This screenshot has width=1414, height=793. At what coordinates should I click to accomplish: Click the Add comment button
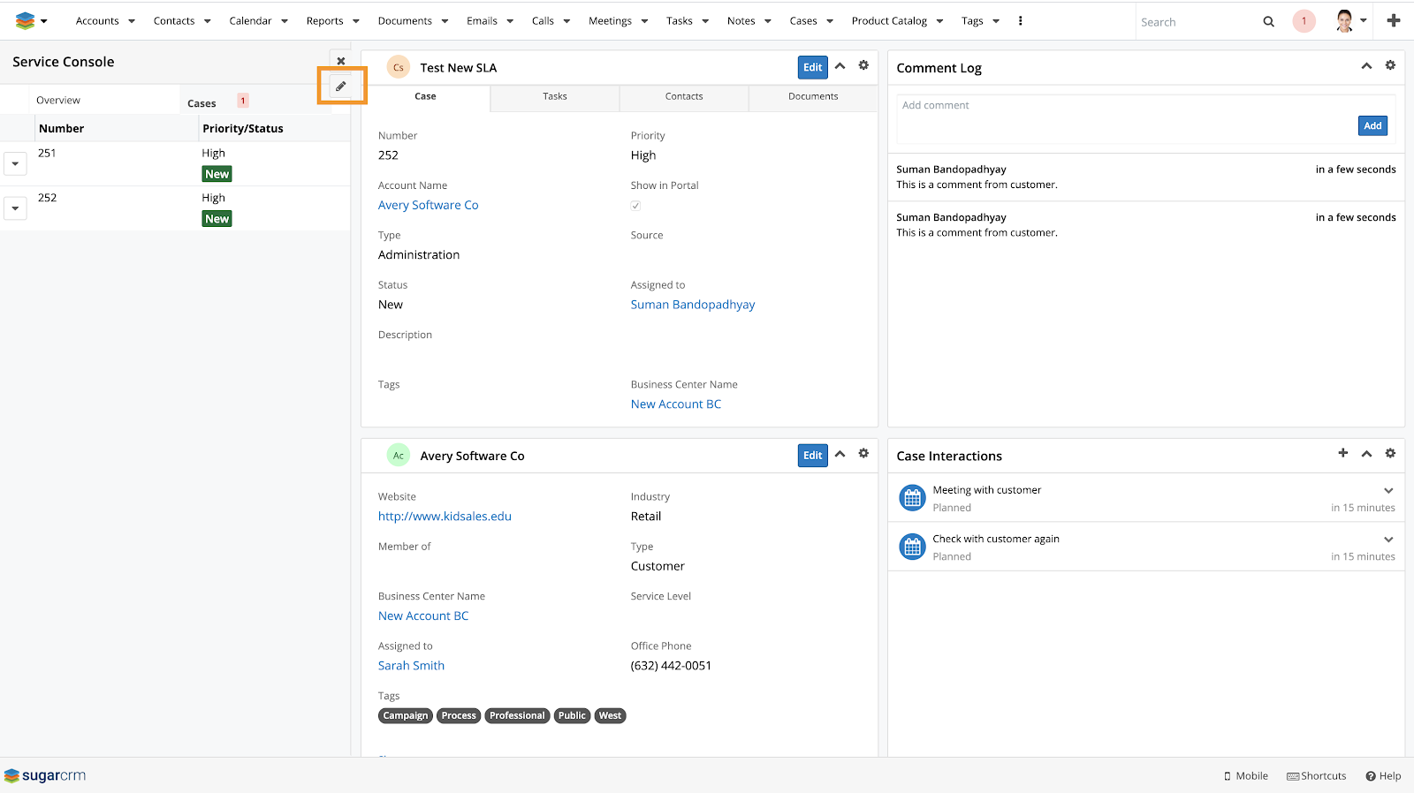click(1372, 125)
